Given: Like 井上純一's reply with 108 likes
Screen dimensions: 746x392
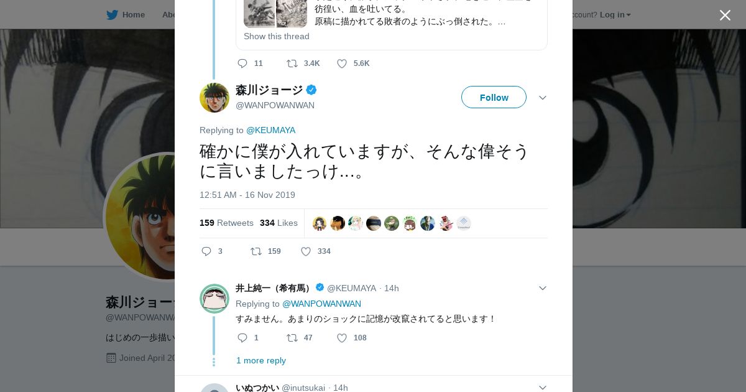Looking at the screenshot, I should click(342, 338).
